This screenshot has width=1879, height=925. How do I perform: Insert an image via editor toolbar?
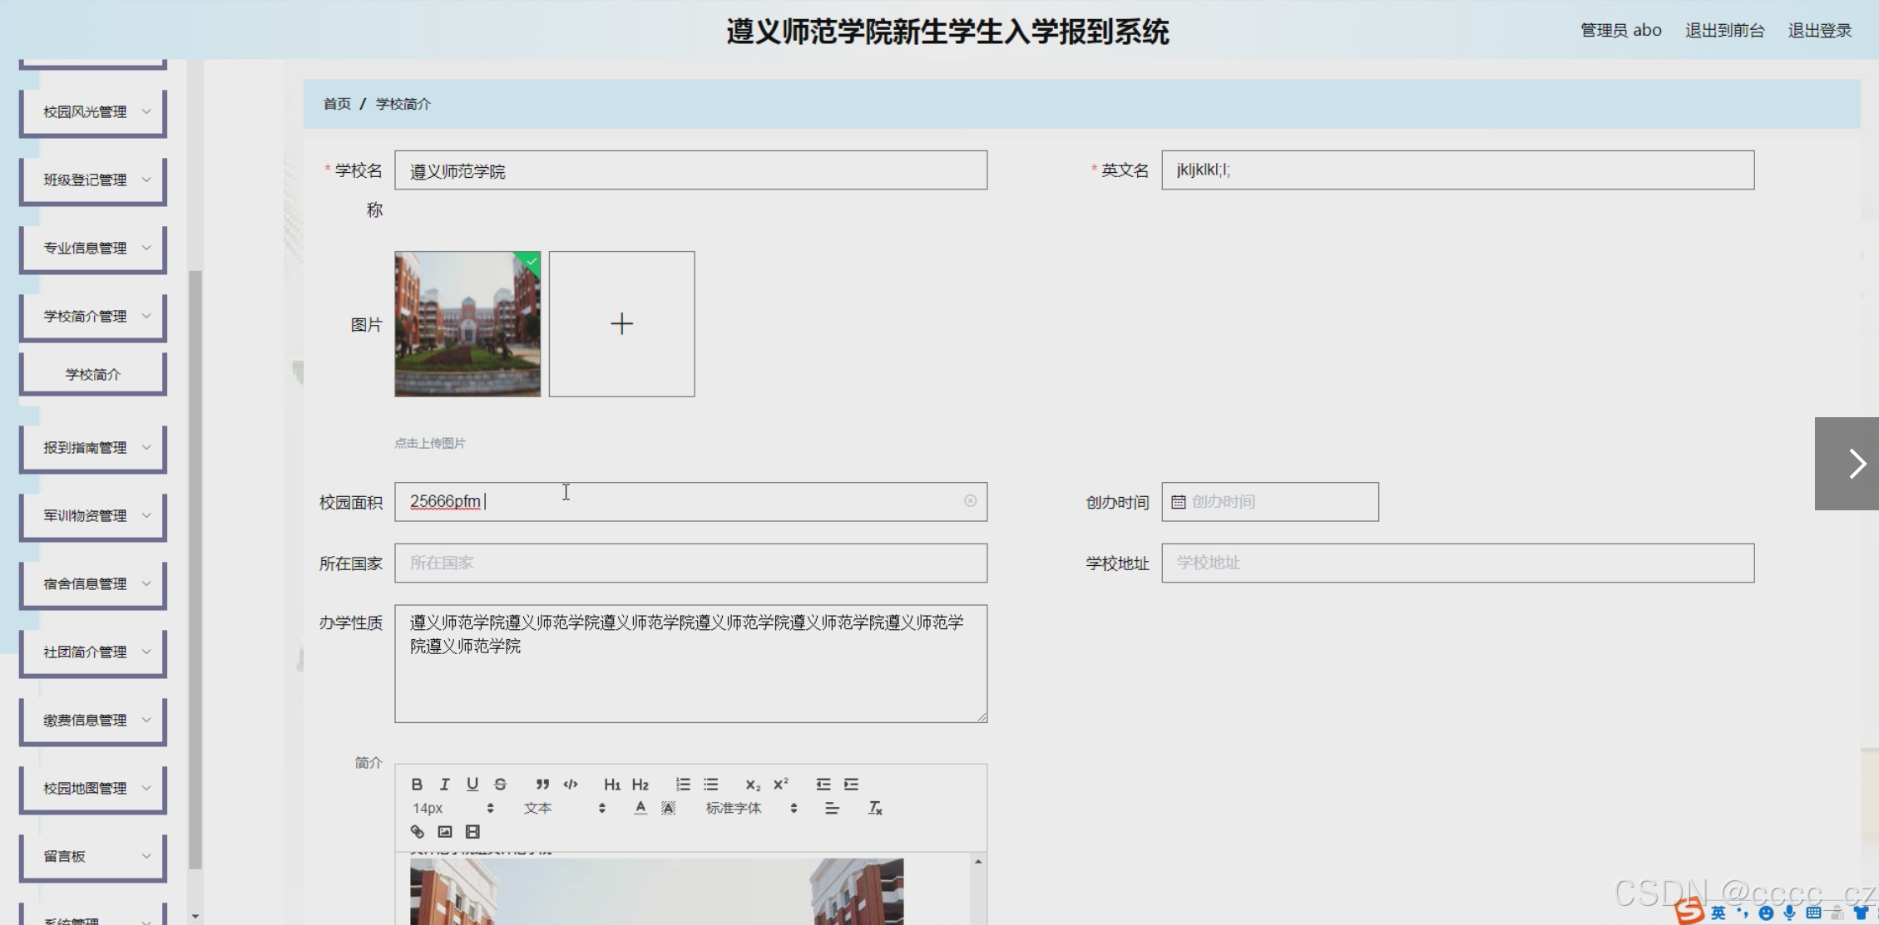[445, 831]
